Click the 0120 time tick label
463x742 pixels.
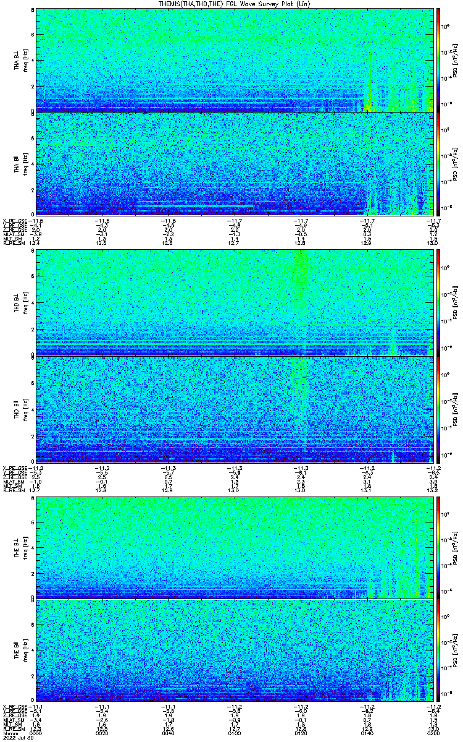click(300, 732)
